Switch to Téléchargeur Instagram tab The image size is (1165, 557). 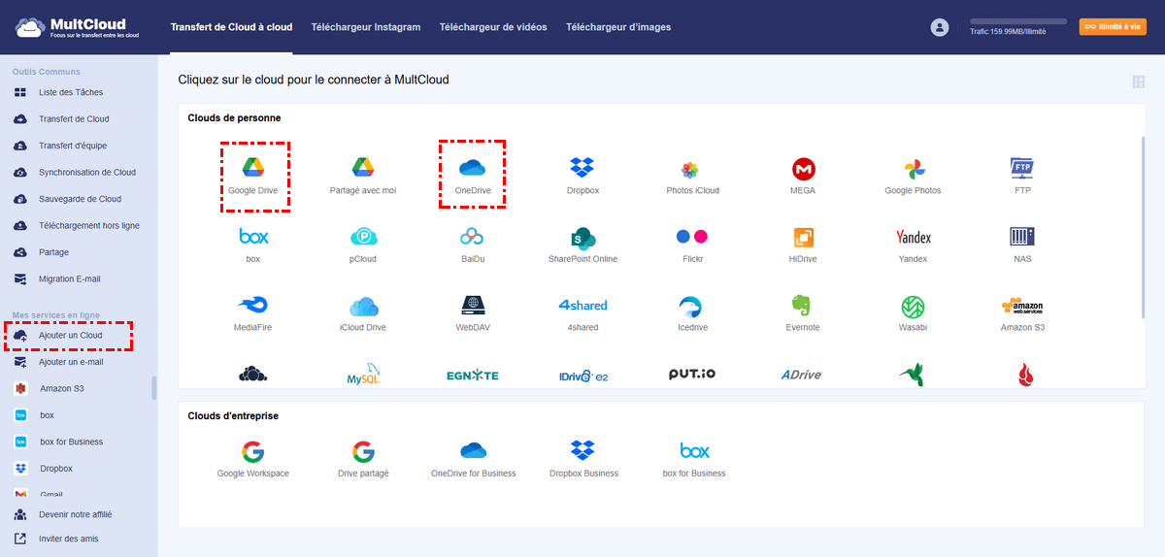coord(366,27)
